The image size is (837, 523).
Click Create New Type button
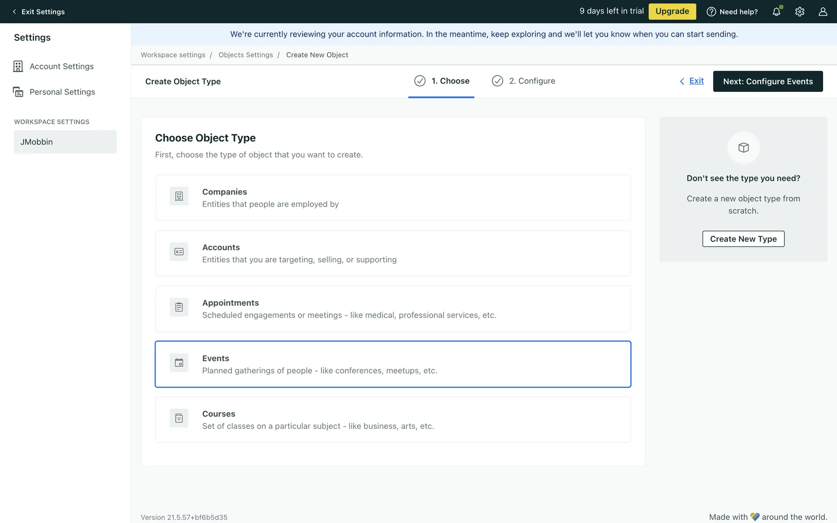pyautogui.click(x=743, y=239)
